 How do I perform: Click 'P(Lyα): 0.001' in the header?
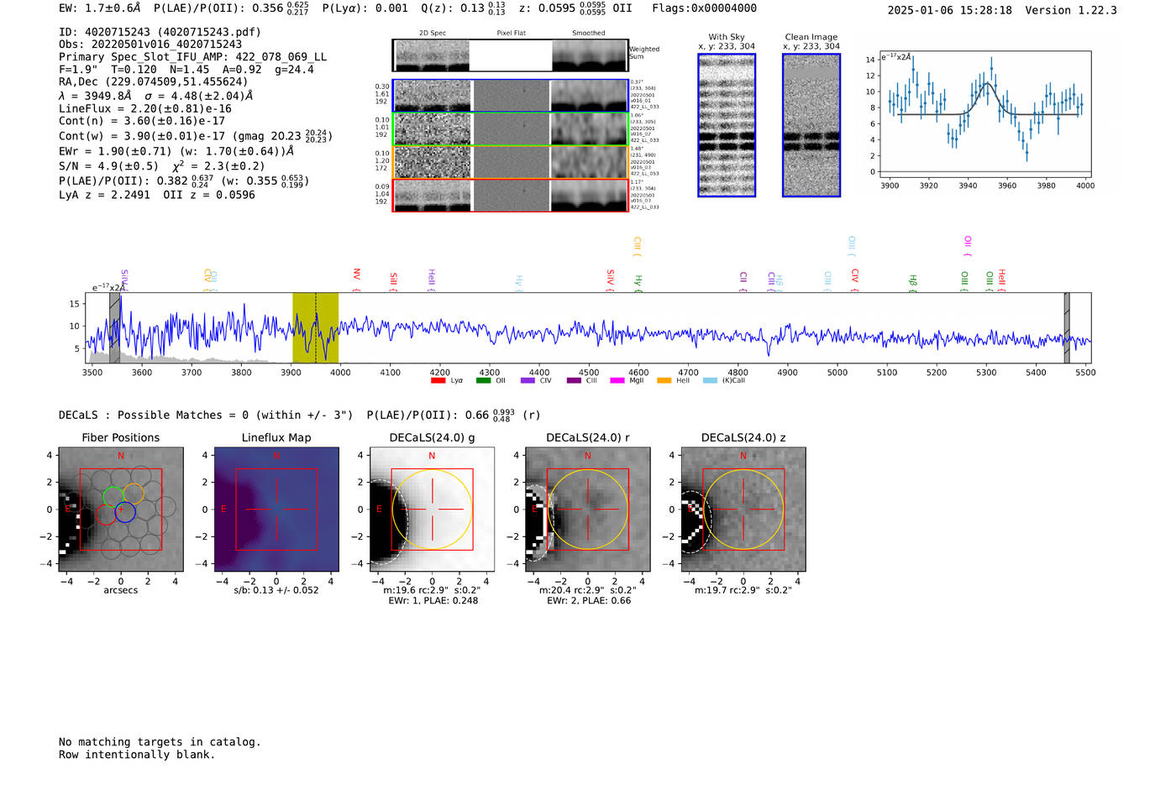click(365, 8)
